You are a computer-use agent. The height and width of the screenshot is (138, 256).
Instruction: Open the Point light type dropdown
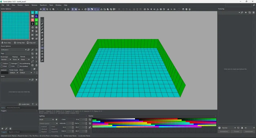coord(46,120)
